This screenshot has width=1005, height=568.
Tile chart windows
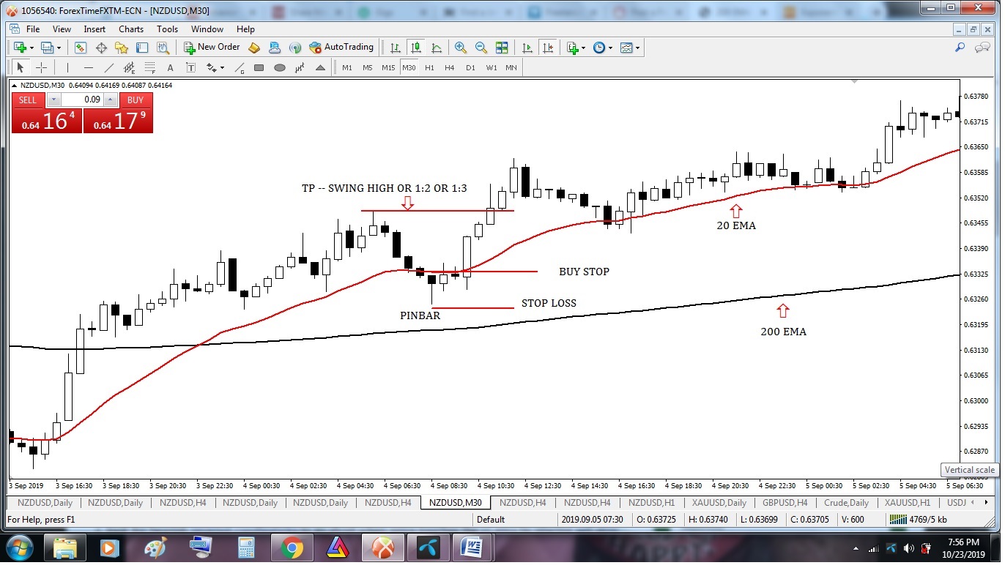(x=502, y=48)
